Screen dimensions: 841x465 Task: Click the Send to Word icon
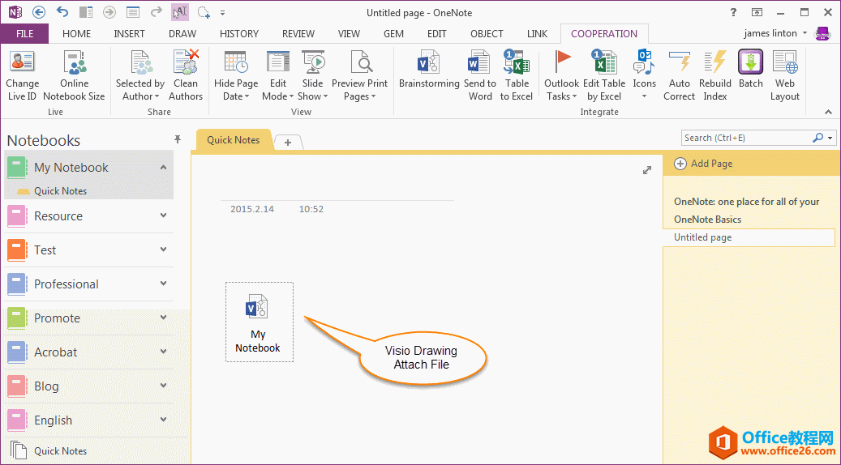click(x=479, y=62)
